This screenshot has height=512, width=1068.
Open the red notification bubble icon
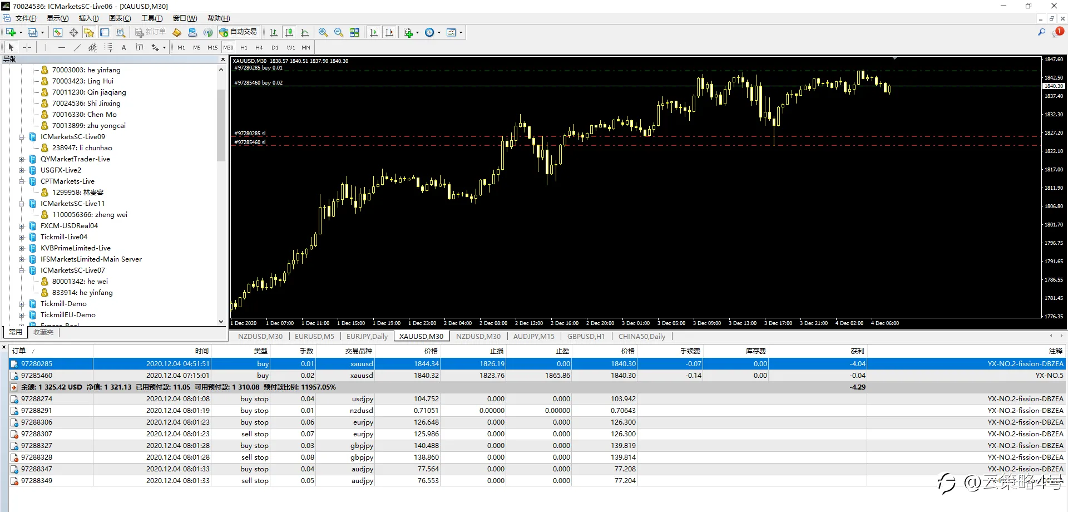(x=1057, y=32)
